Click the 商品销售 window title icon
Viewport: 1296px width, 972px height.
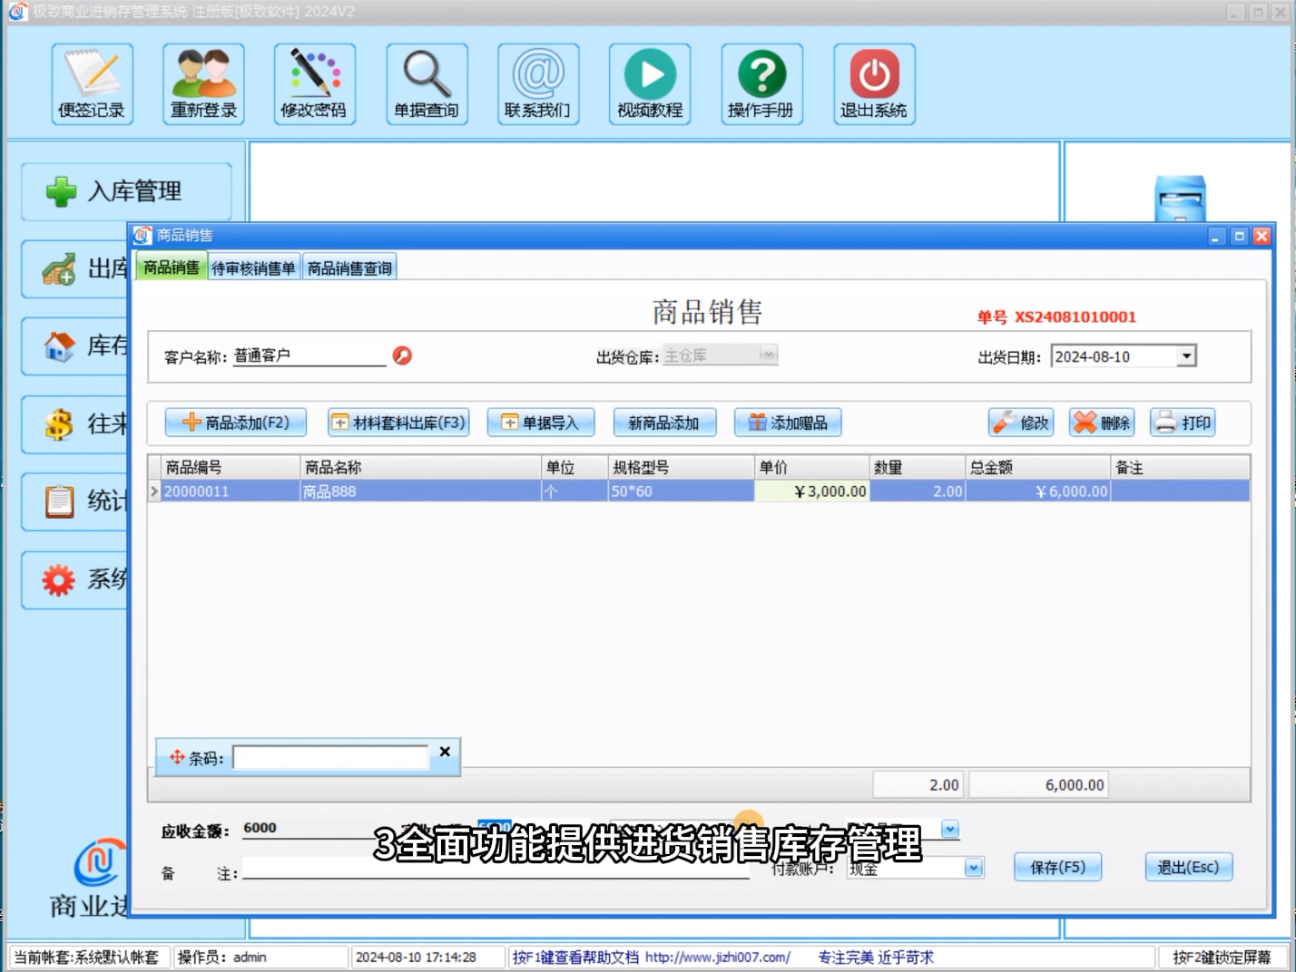point(142,236)
